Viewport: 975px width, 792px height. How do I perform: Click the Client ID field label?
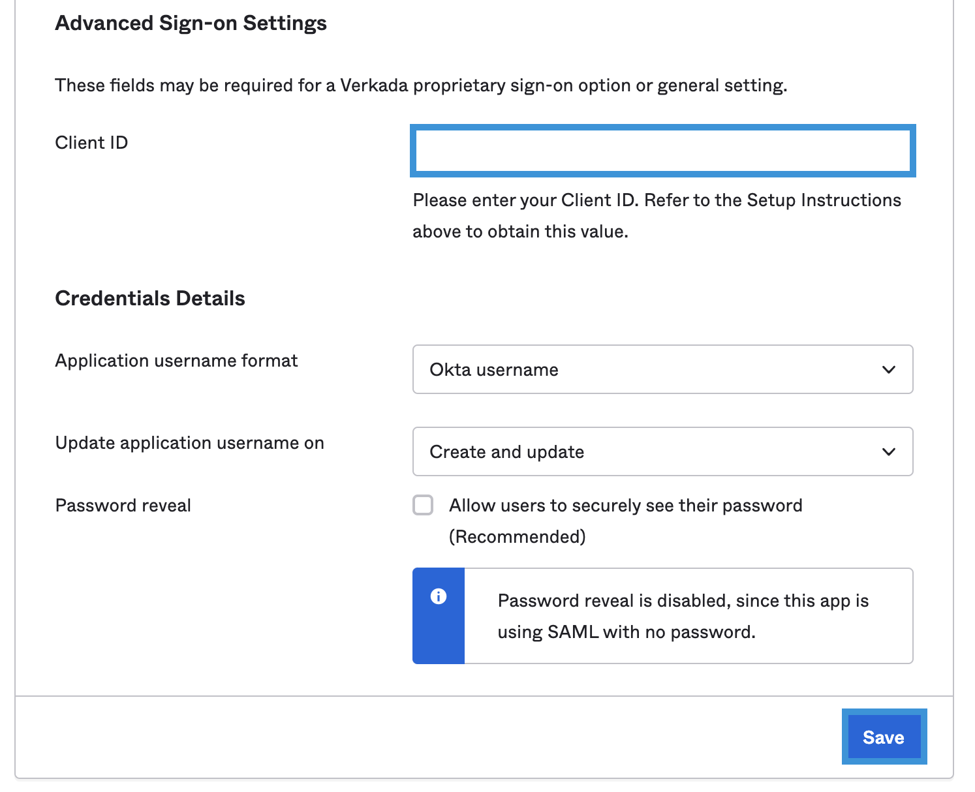coord(91,143)
